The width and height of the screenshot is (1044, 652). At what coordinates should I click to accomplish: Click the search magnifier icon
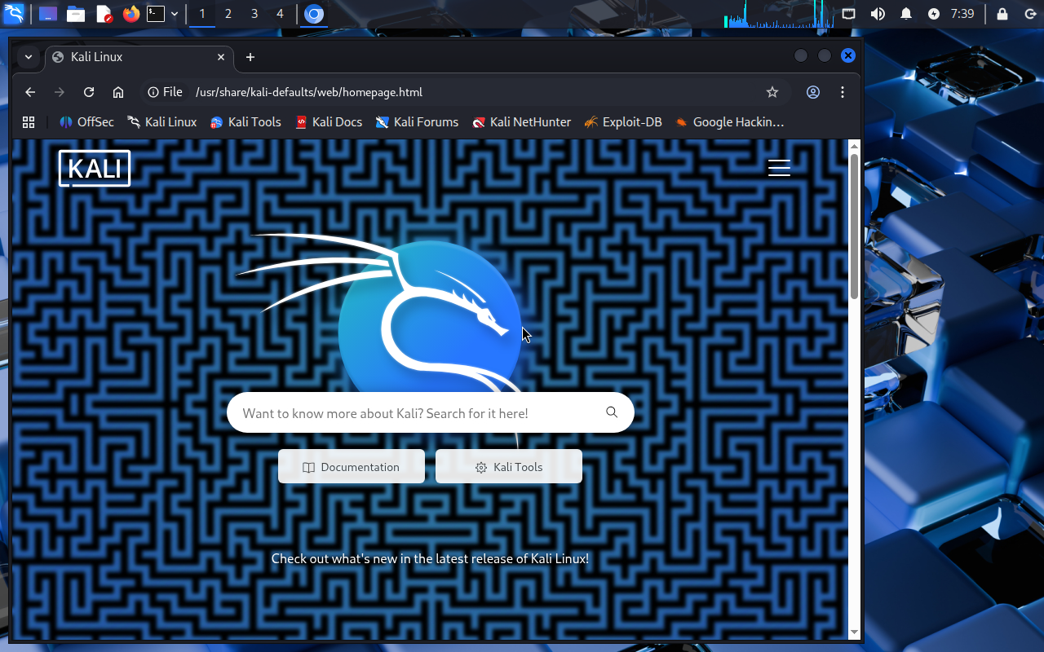pos(612,412)
